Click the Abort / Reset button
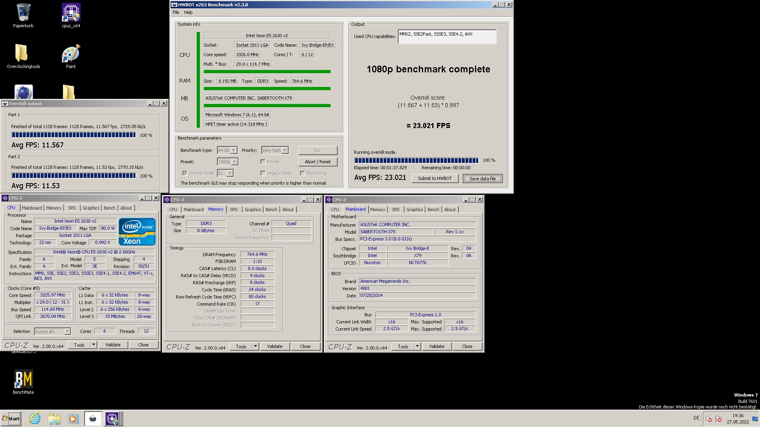The width and height of the screenshot is (760, 427). pos(318,162)
